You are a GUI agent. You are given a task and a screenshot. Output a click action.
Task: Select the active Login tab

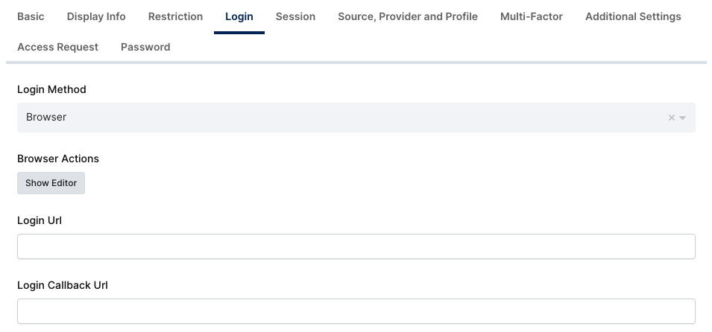(x=239, y=16)
